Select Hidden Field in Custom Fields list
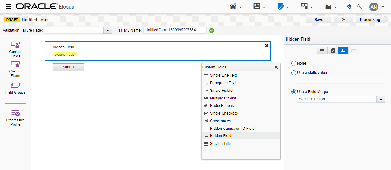Screen dimensions: 391x170 [241, 136]
